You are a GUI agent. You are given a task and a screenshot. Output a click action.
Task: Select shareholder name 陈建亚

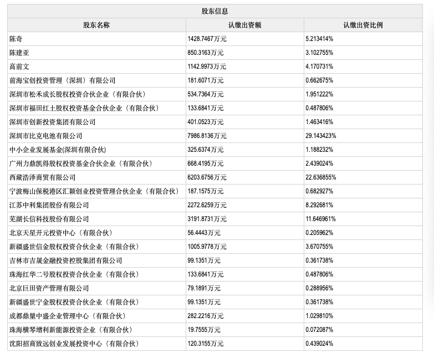[19, 53]
